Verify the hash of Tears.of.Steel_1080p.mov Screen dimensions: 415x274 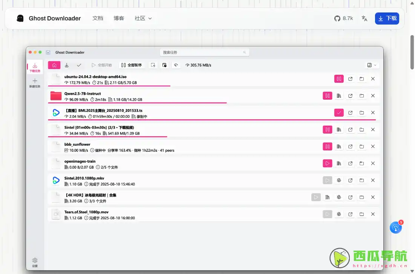click(339, 214)
